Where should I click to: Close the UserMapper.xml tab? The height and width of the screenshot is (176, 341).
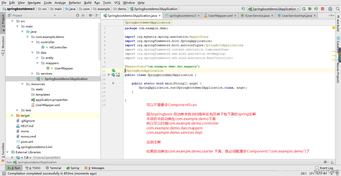236,15
